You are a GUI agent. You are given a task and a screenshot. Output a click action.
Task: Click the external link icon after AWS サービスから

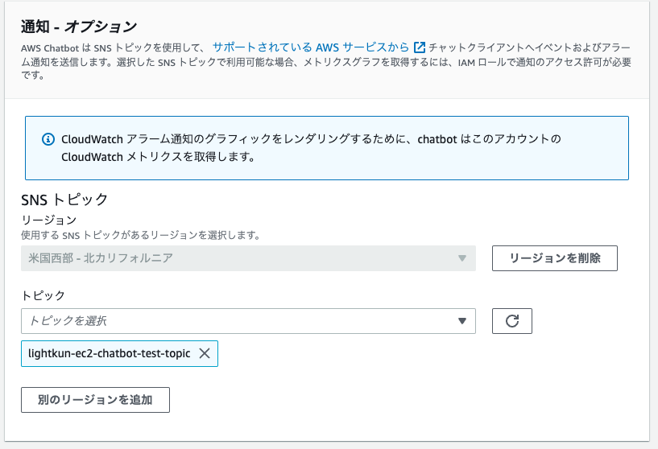(x=420, y=47)
